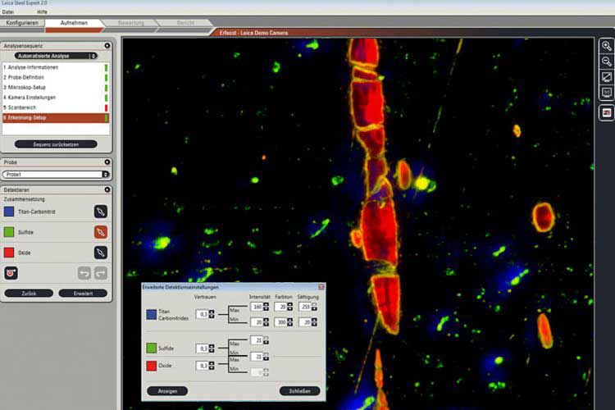This screenshot has width=615, height=410.
Task: Switch to the Konfigurieren tab
Action: coord(21,23)
